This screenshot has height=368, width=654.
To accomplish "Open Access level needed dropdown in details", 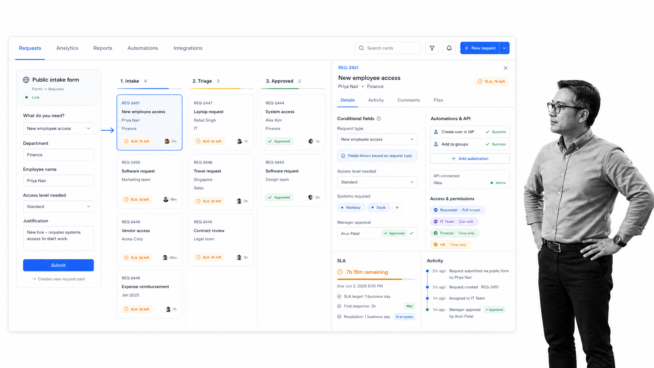I will coord(377,182).
